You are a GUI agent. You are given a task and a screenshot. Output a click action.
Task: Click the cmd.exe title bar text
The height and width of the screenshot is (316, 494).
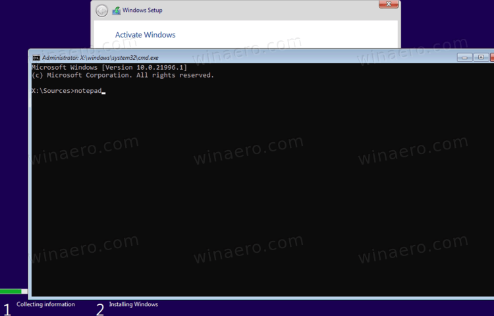point(100,57)
